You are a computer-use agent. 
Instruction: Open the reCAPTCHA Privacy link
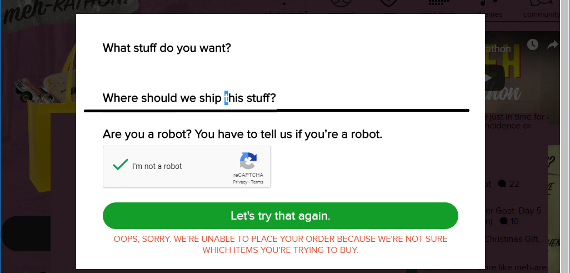240,182
